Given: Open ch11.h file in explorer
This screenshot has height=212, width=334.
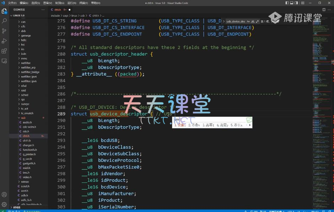Looking at the screenshot, I should (x=27, y=141).
